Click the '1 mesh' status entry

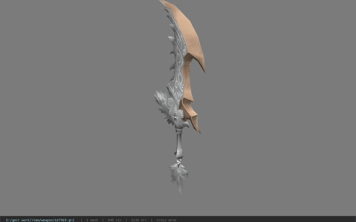[92, 220]
